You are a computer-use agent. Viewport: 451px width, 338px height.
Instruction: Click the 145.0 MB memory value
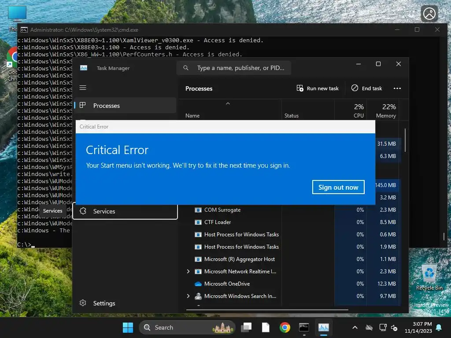pos(386,185)
